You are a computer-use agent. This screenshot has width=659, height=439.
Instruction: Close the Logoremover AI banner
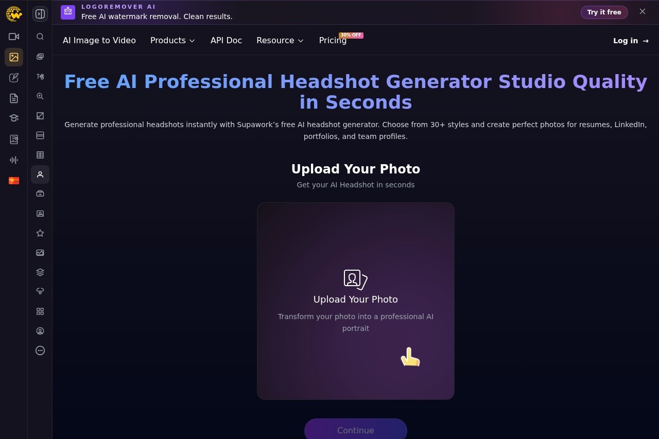coord(643,11)
